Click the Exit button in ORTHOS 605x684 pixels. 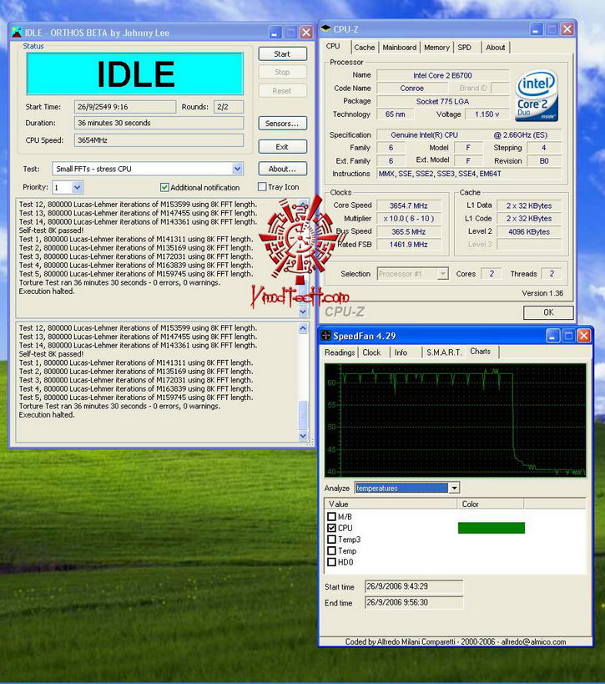click(x=282, y=147)
